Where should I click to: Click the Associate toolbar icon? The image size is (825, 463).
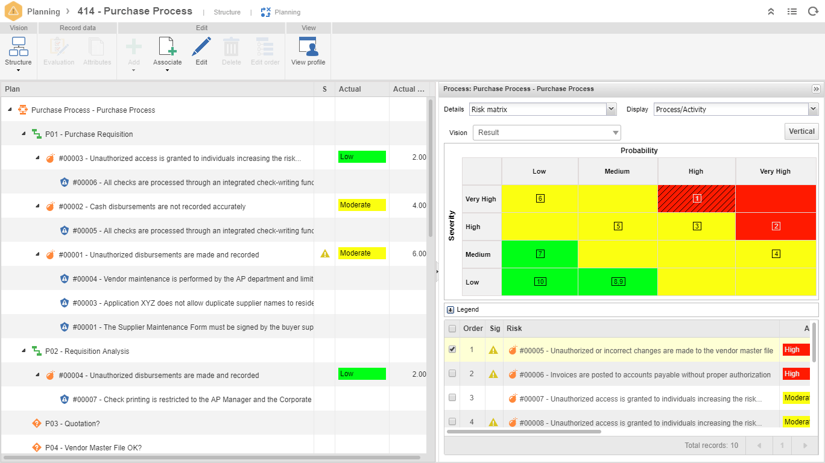point(167,46)
